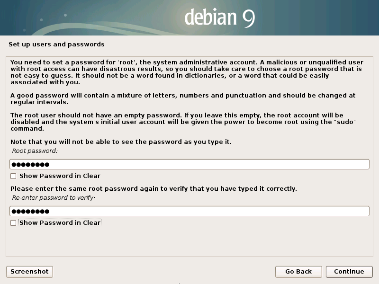379x284 pixels.
Task: Click the 'Please enter the same root password' text
Action: [x=153, y=188]
